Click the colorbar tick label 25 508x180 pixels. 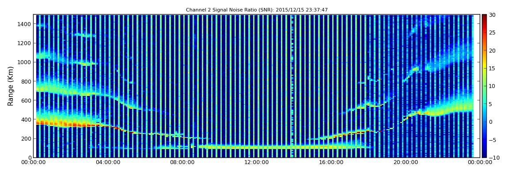pos(493,33)
